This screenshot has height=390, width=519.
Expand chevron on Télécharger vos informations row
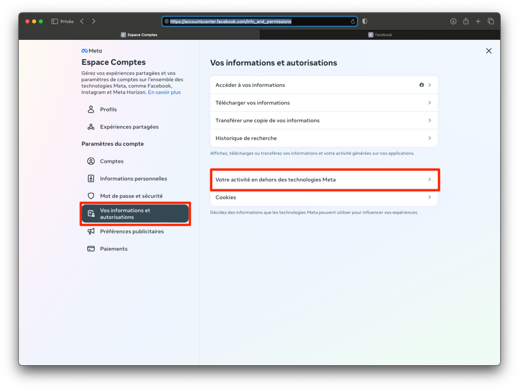(x=430, y=103)
